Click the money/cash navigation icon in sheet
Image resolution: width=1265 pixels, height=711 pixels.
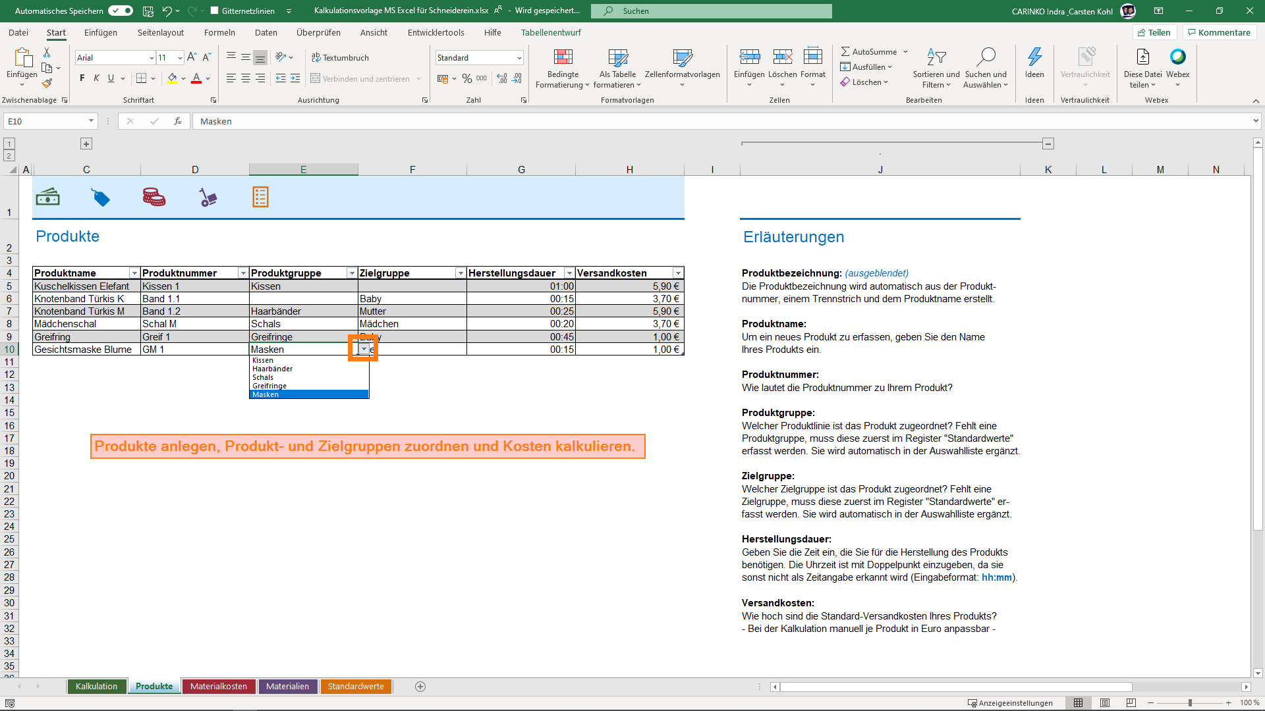[x=48, y=197]
